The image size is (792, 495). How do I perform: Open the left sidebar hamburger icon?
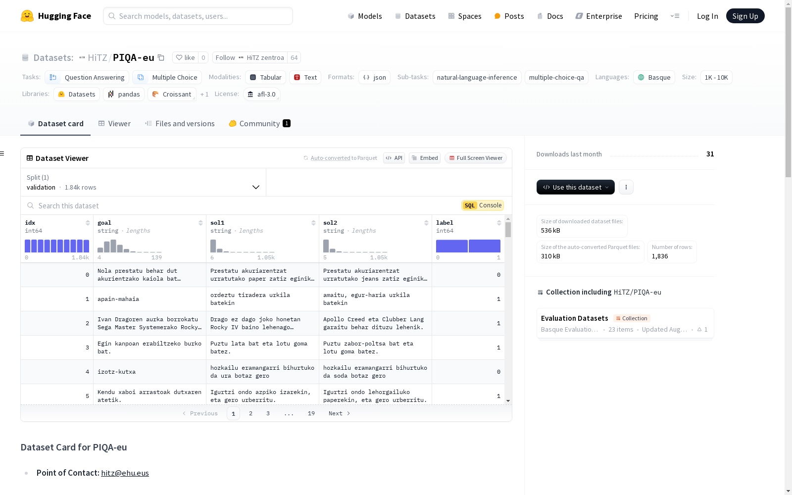pyautogui.click(x=2, y=153)
